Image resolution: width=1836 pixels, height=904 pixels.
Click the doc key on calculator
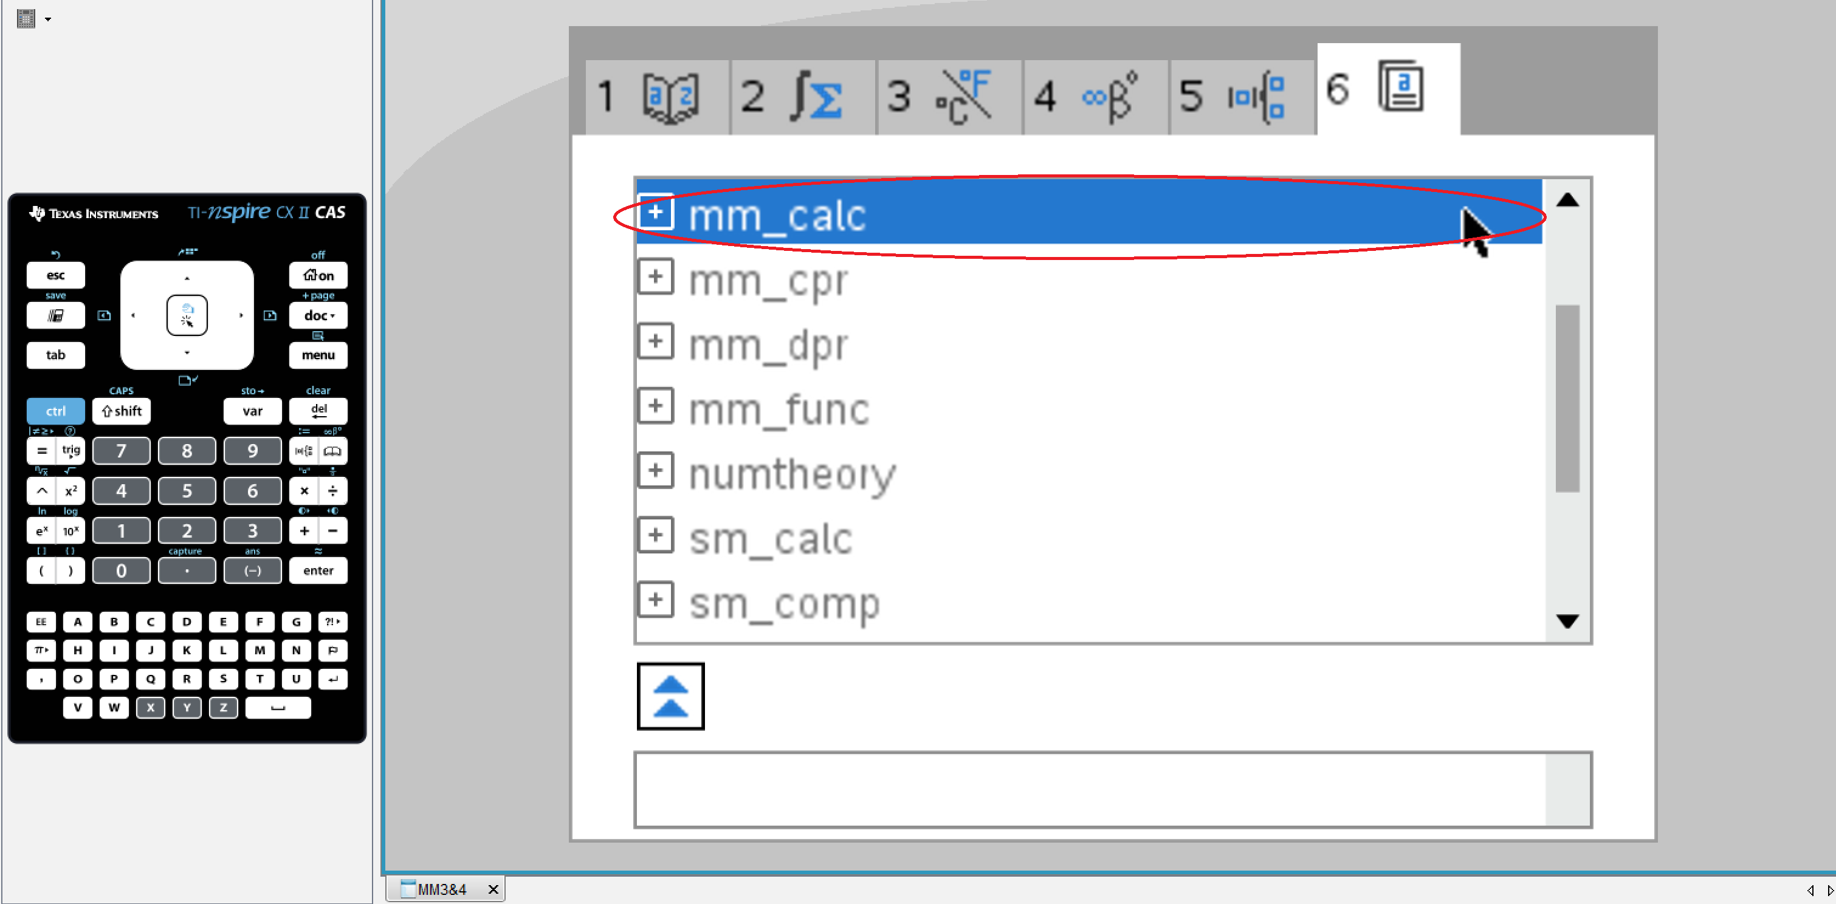[x=318, y=315]
